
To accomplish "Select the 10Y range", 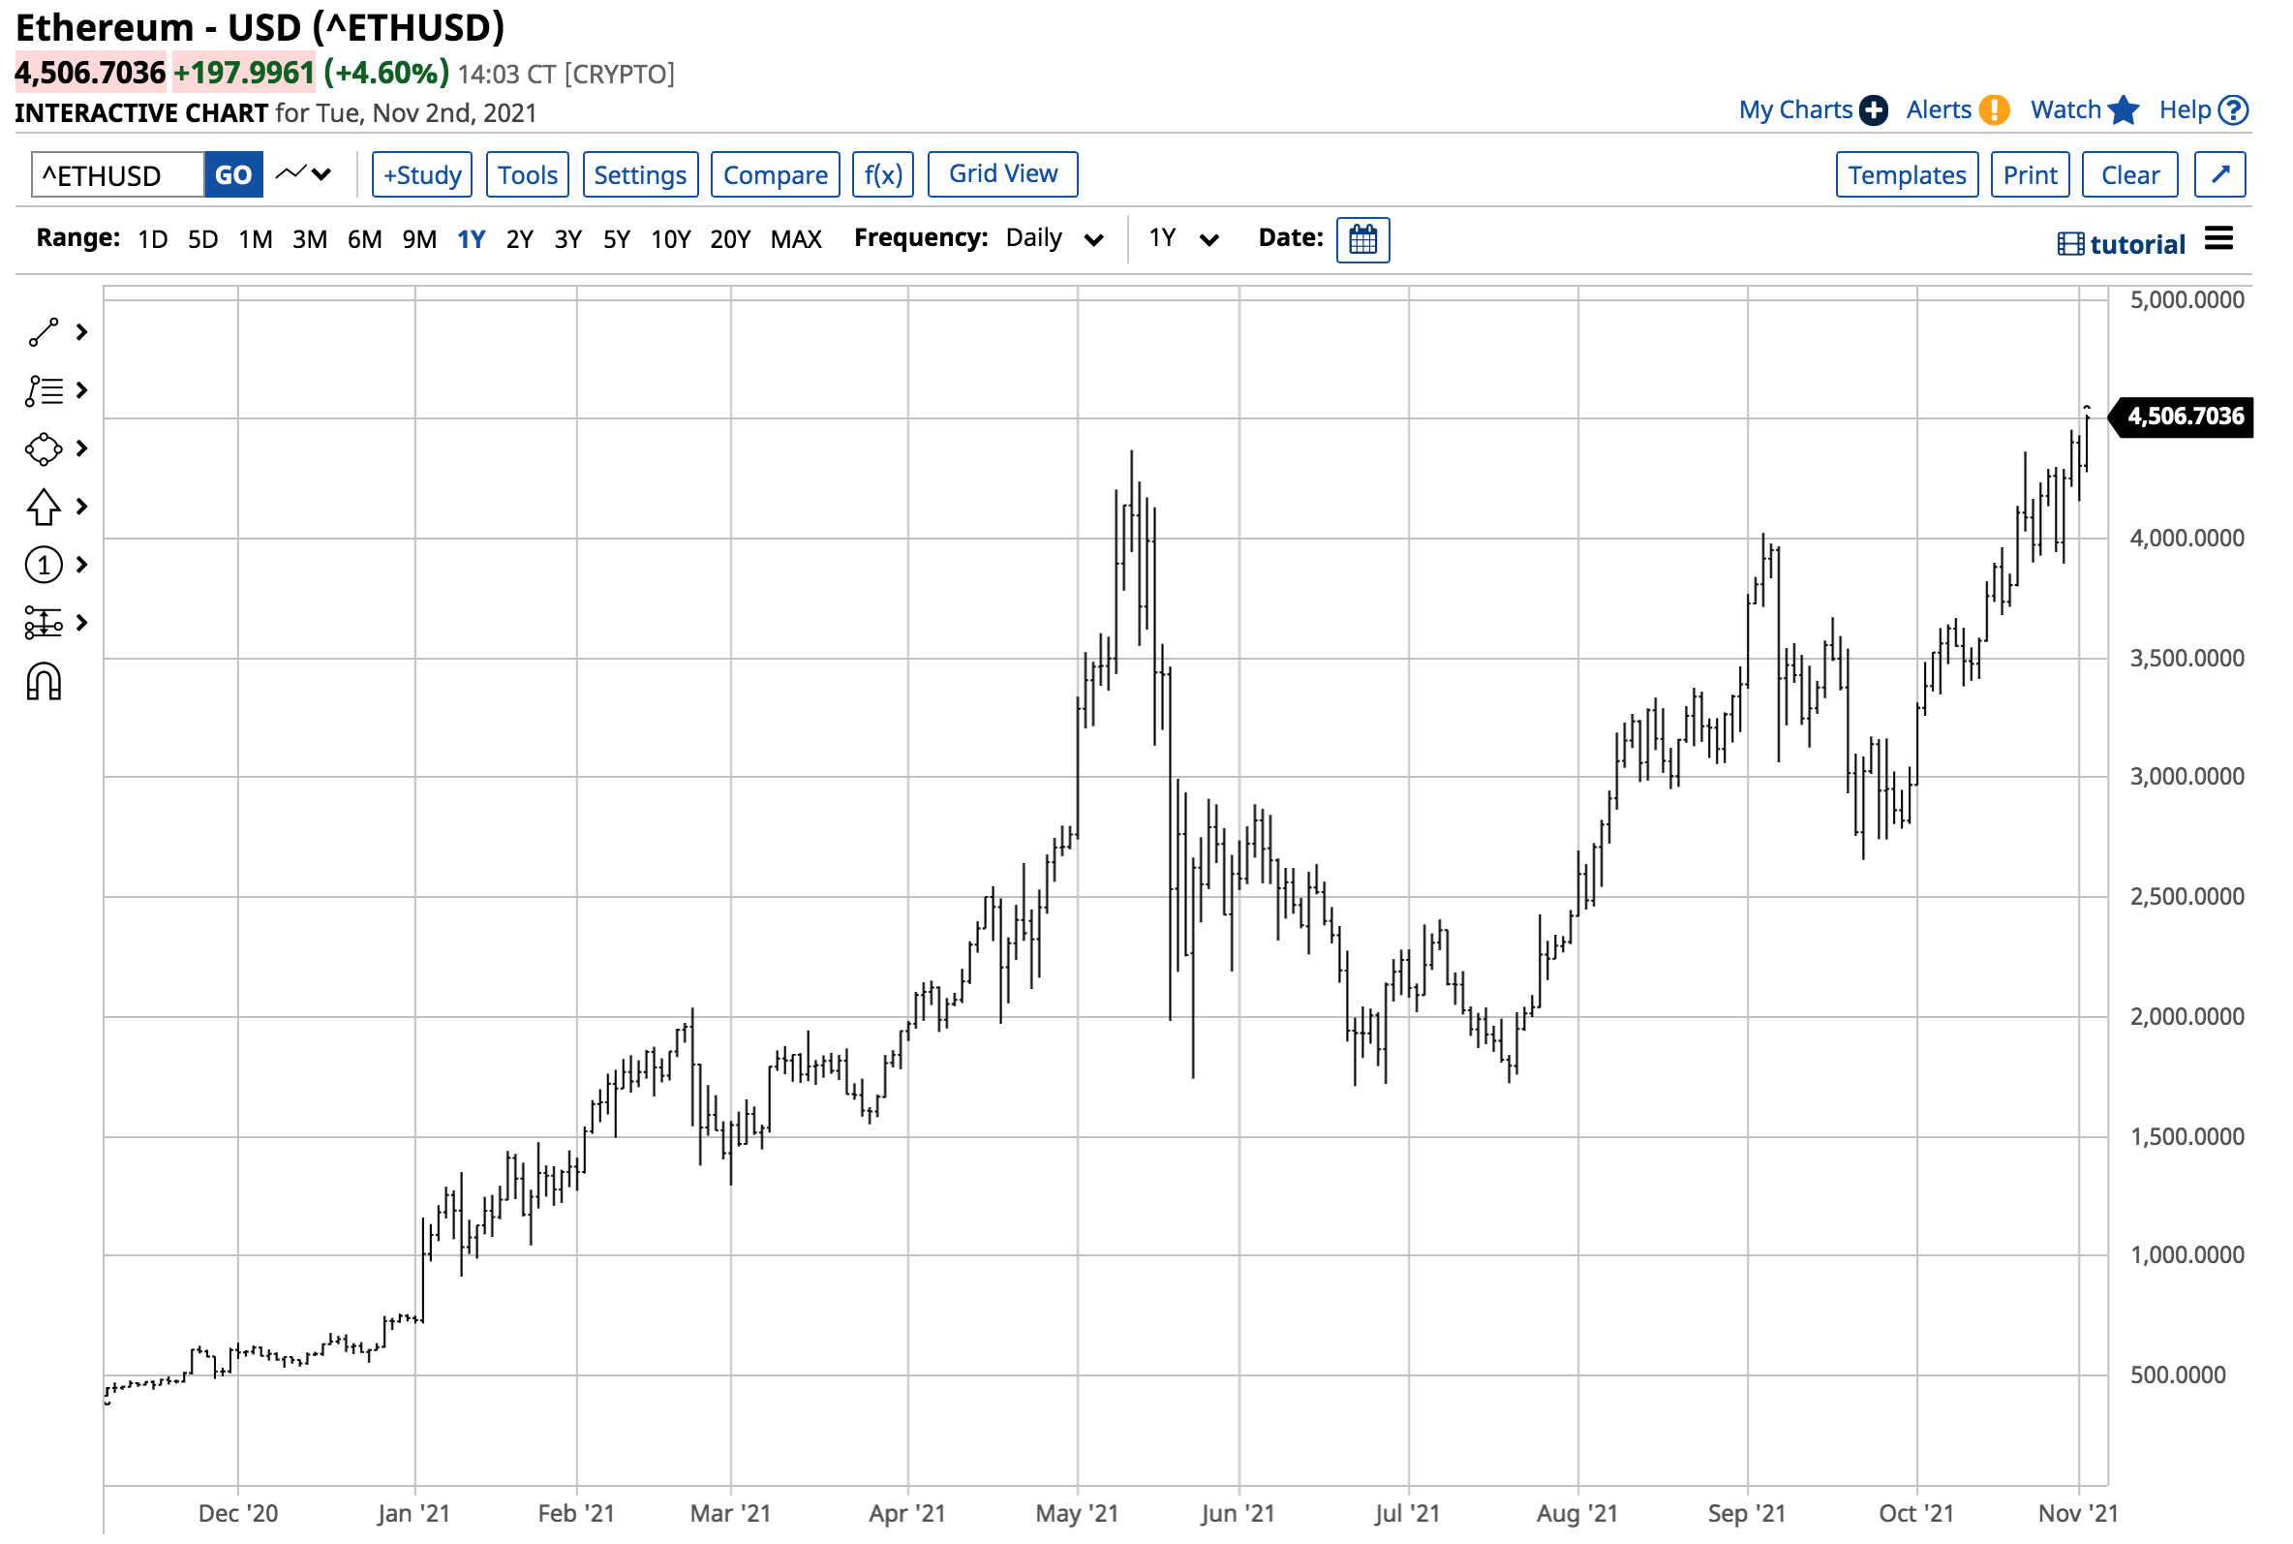I will (x=670, y=239).
